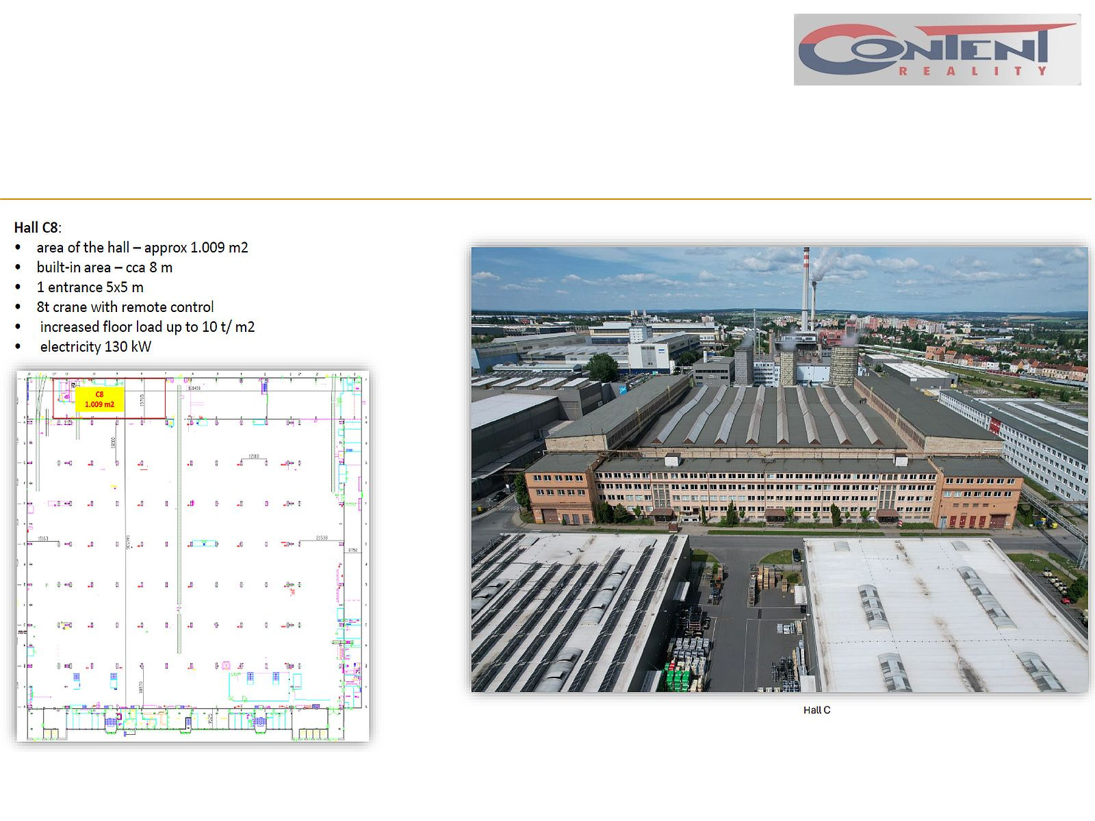Screen dimensions: 1095x821
Task: Select the '1 entrance 5x5 m' bullet
Action: (90, 287)
